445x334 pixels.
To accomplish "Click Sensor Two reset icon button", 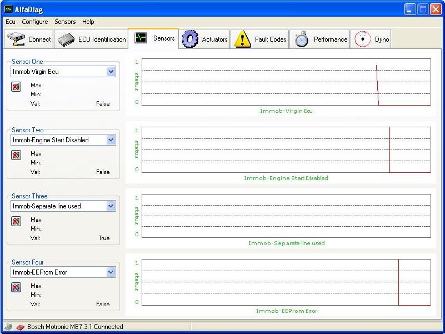I will (x=16, y=155).
